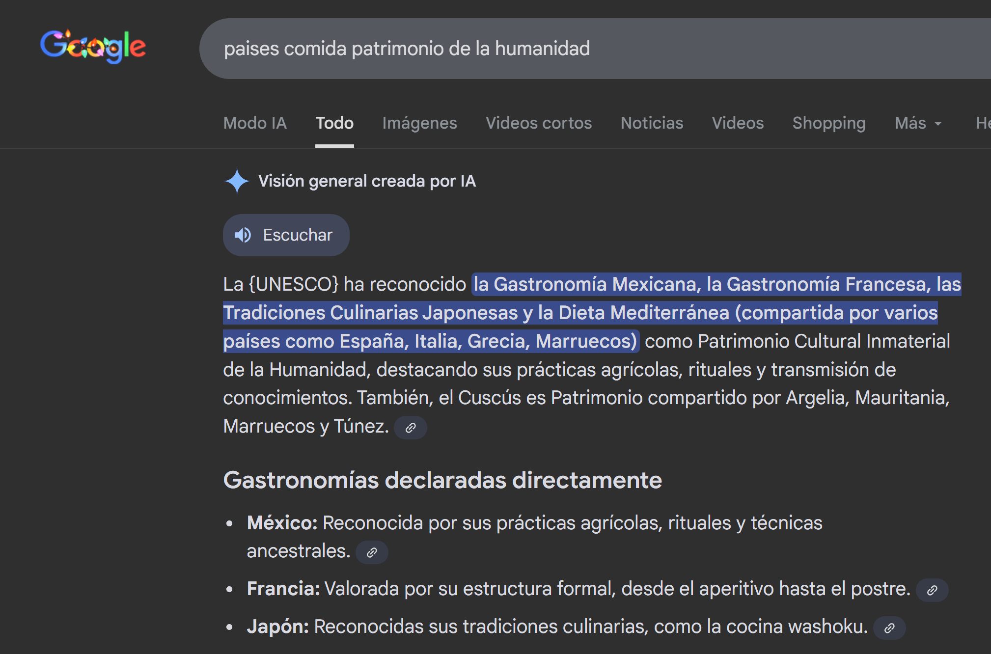
Task: Click the AI overview sparkle icon
Action: coord(237,181)
